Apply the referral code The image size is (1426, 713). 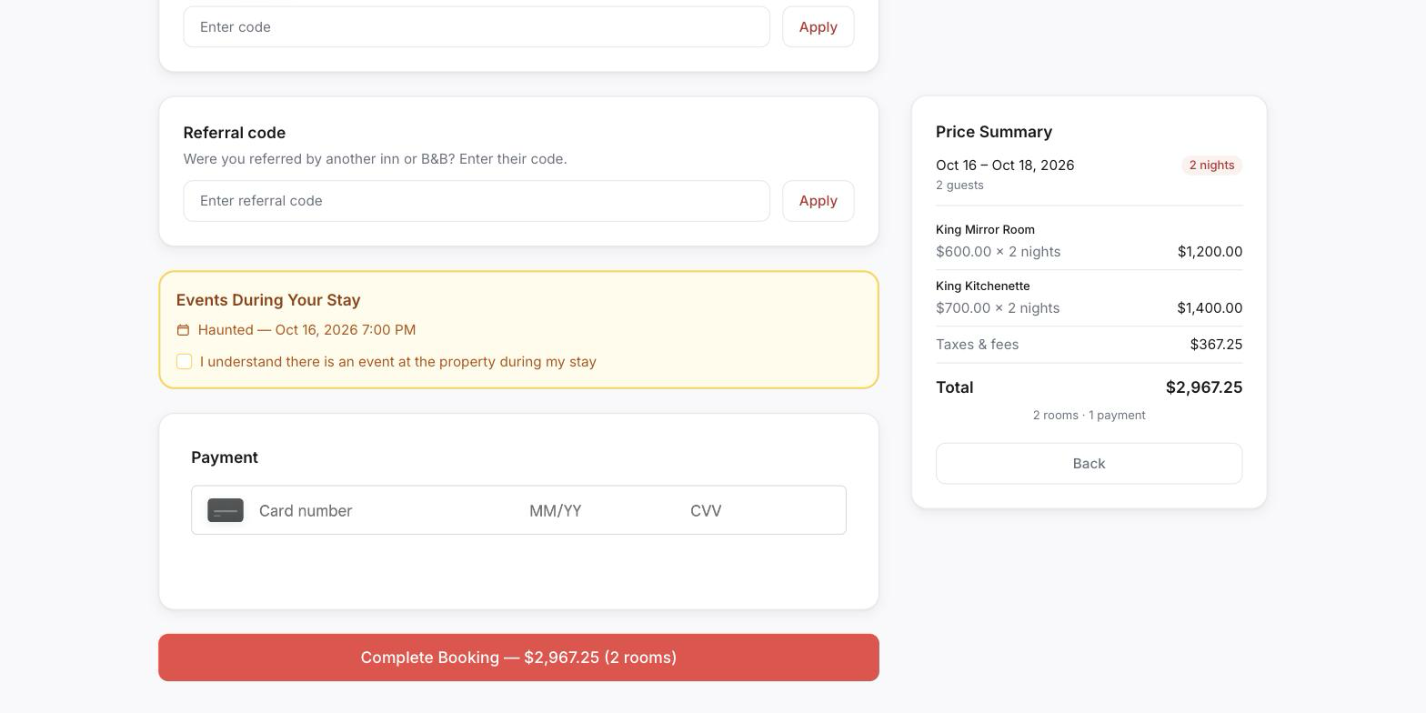818,201
